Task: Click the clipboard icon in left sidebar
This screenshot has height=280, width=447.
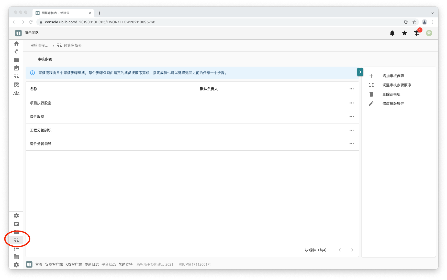Action: click(16, 68)
